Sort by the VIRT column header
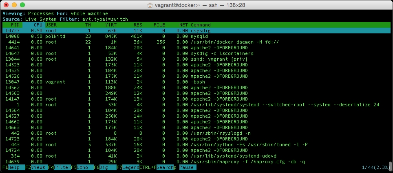Screen dimensions: 393x173 (111, 25)
